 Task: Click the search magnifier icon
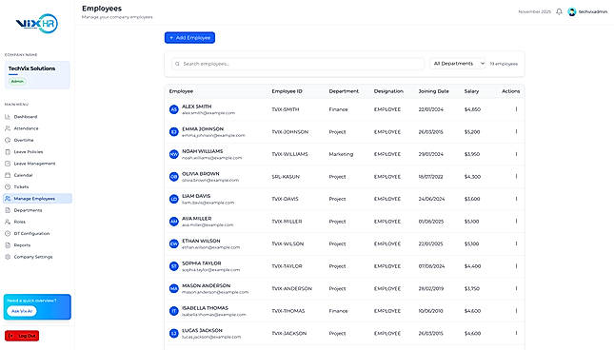(177, 64)
